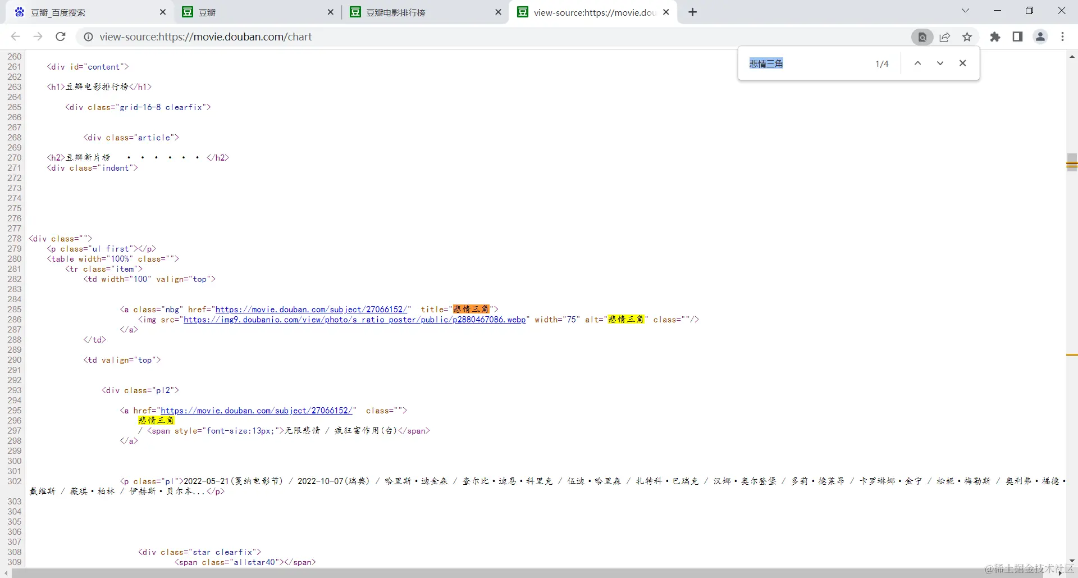Open Chrome's three-dot menu
The image size is (1078, 578).
[1063, 37]
